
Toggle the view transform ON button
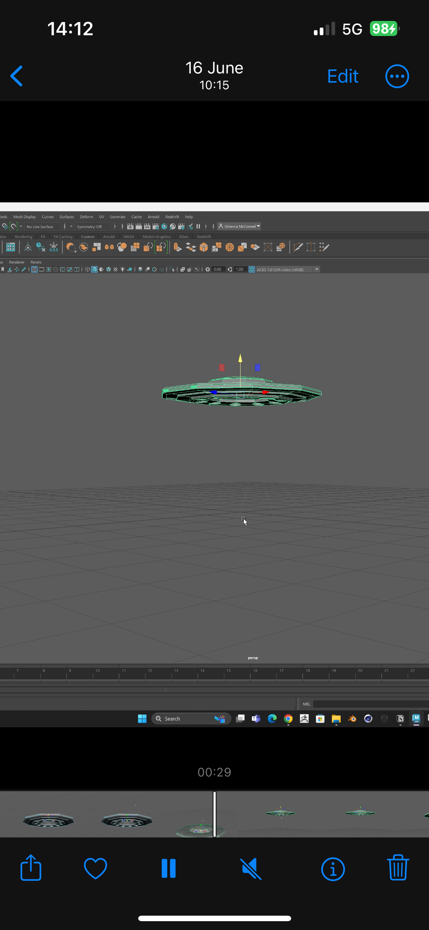coord(252,269)
